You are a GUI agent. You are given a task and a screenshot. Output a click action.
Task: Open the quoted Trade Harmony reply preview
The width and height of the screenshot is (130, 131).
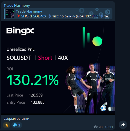58,14
